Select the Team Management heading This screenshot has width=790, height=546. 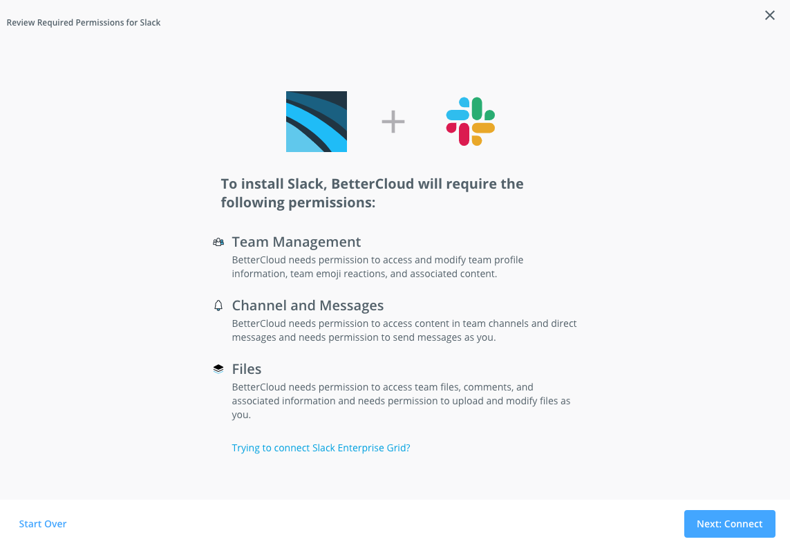coord(297,242)
